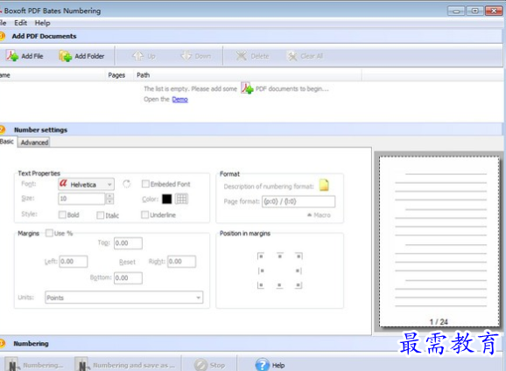Viewport: 506px width, 371px height.
Task: Switch to the Advanced tab
Action: tap(34, 143)
